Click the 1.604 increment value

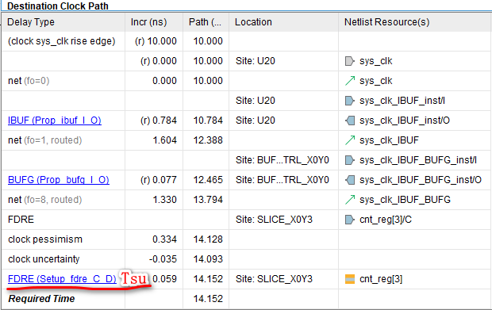tap(165, 140)
